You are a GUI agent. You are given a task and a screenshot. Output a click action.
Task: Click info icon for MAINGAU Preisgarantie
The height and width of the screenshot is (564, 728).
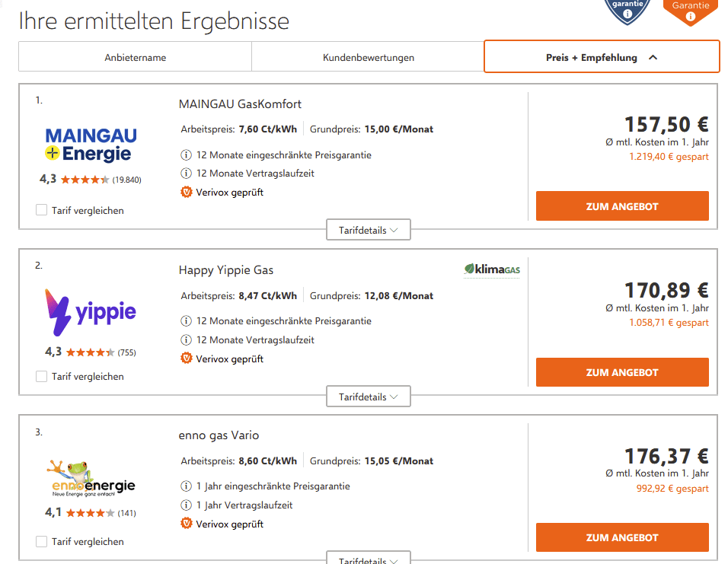pos(186,155)
